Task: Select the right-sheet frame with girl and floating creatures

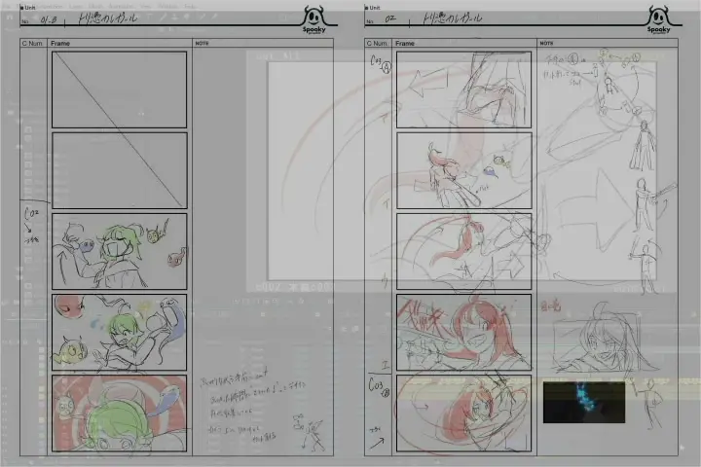Action: [x=464, y=170]
